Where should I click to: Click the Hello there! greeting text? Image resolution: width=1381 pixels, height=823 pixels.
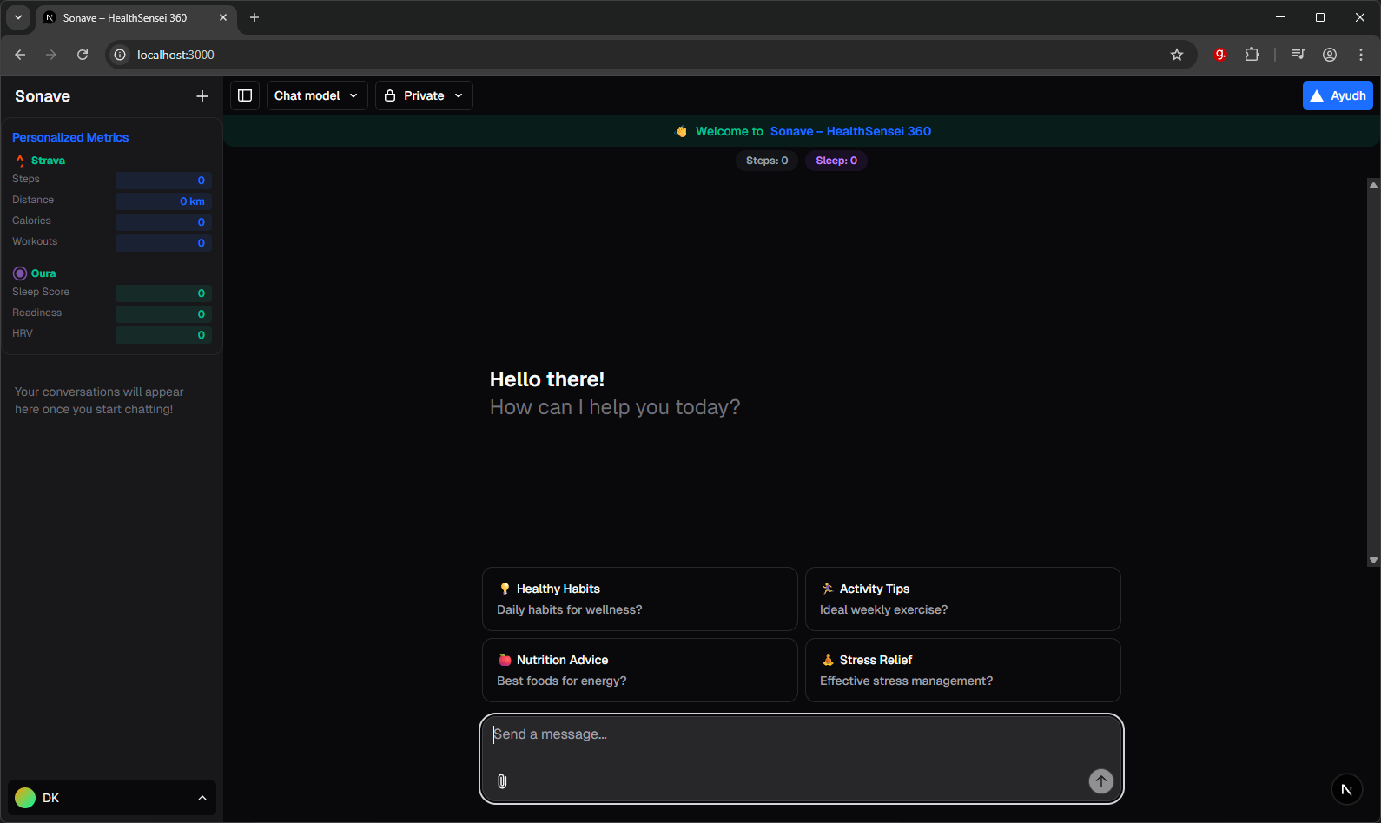547,379
